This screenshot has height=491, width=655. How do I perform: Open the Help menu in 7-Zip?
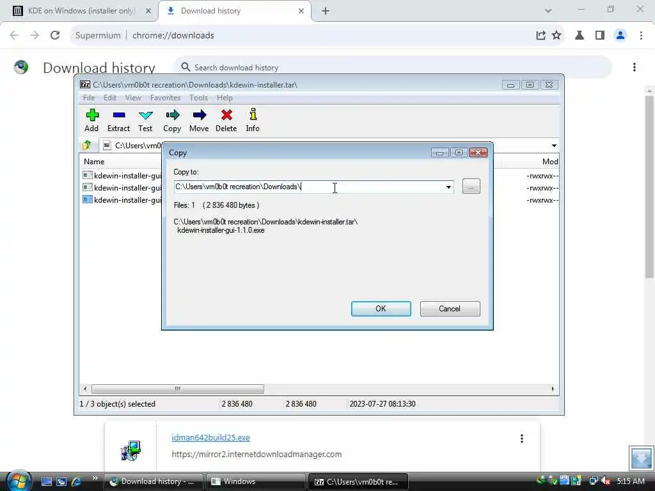click(x=225, y=98)
